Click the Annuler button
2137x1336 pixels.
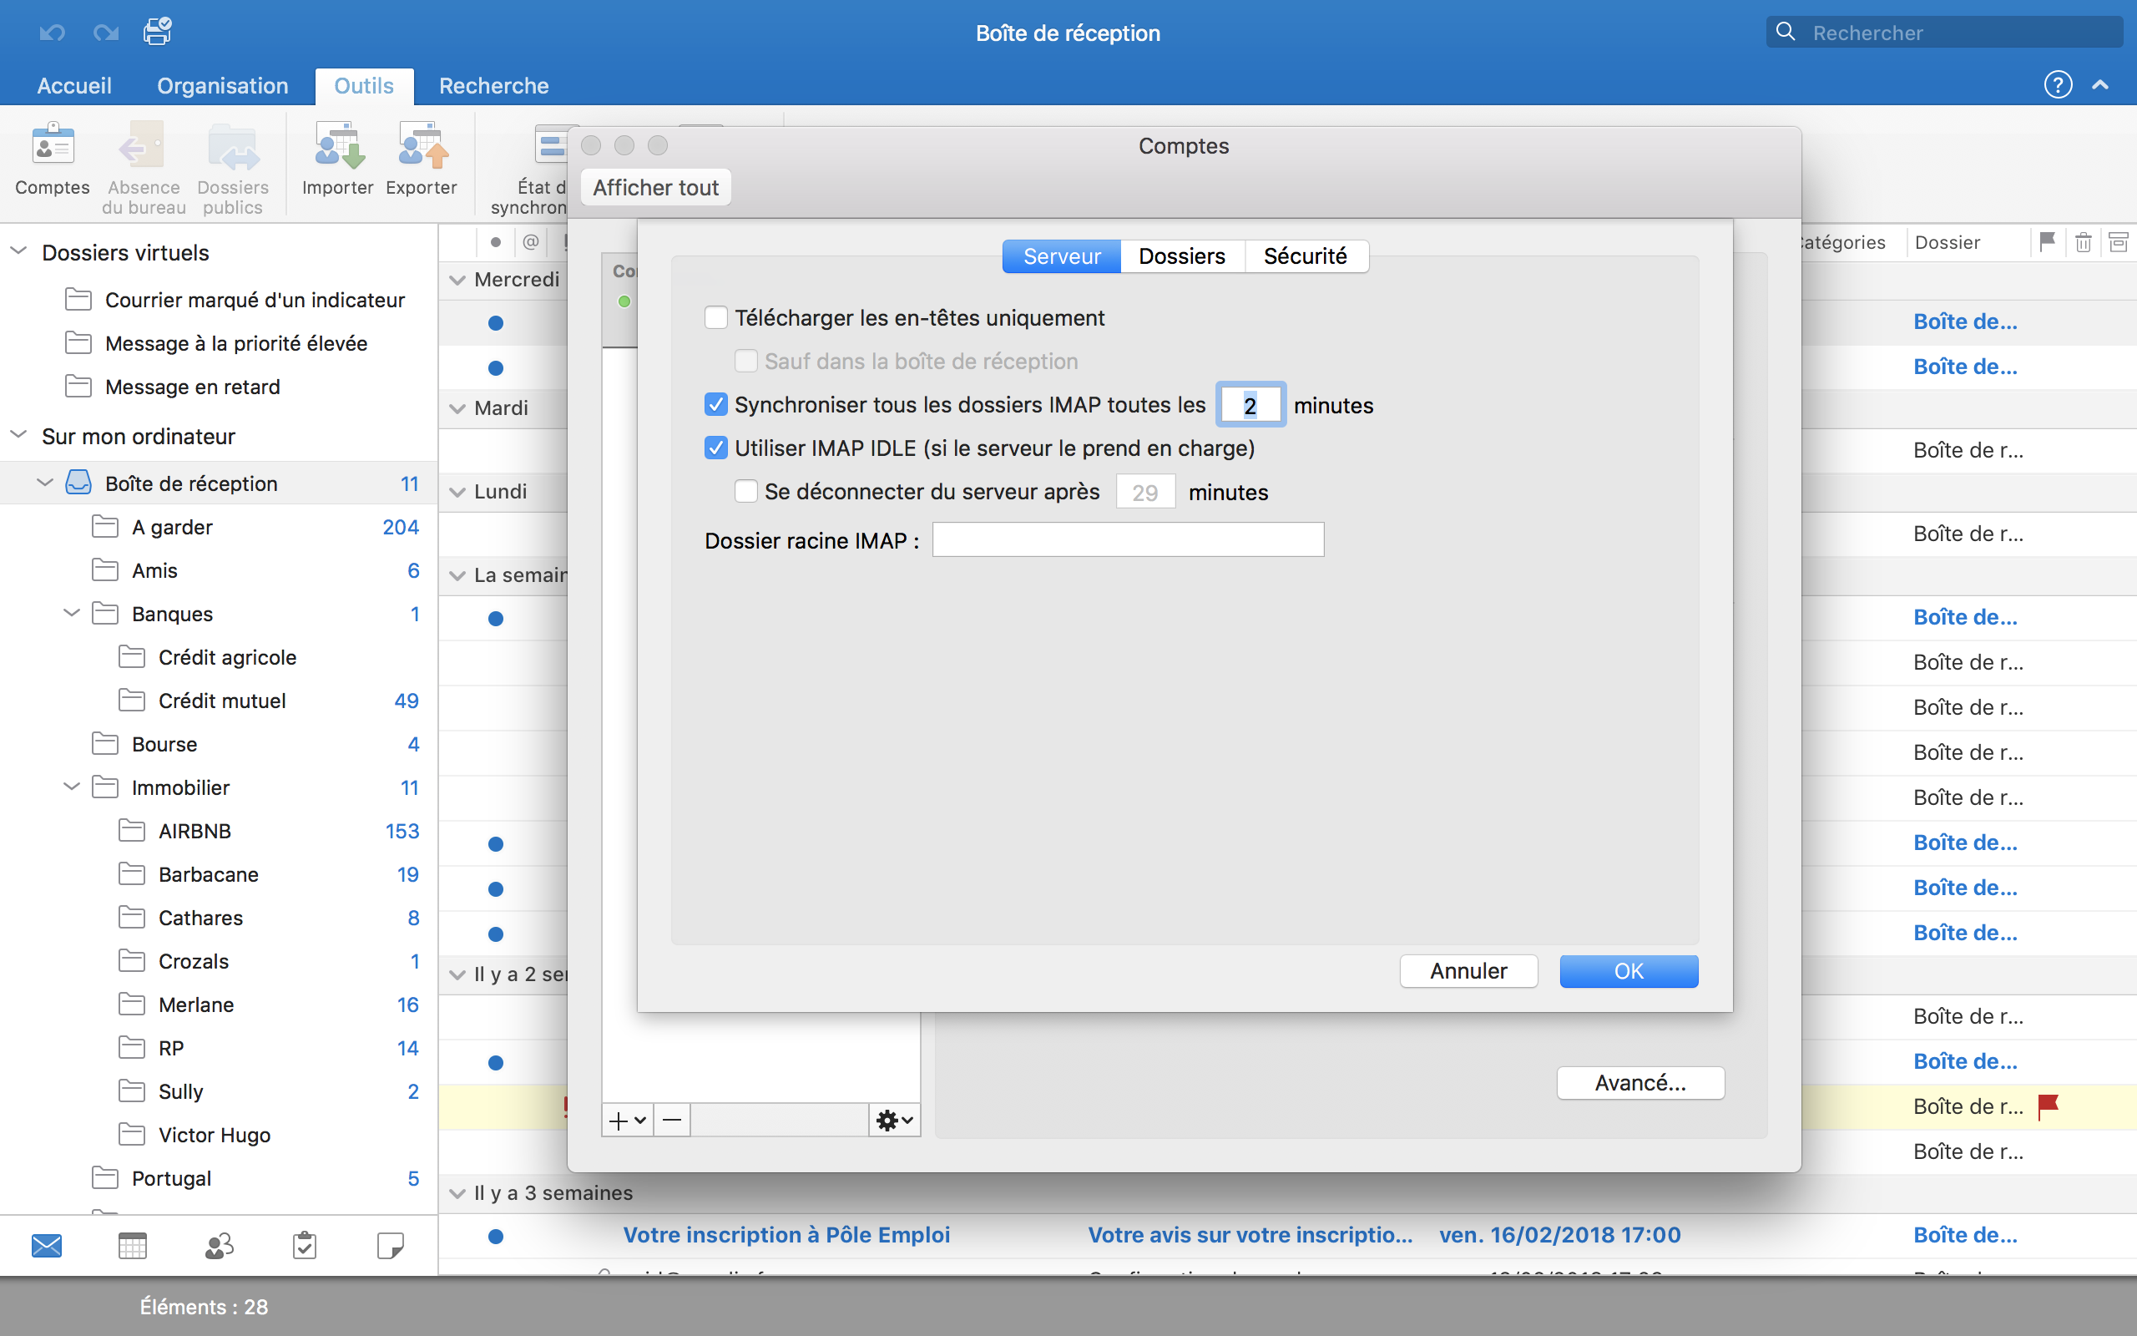pos(1468,971)
